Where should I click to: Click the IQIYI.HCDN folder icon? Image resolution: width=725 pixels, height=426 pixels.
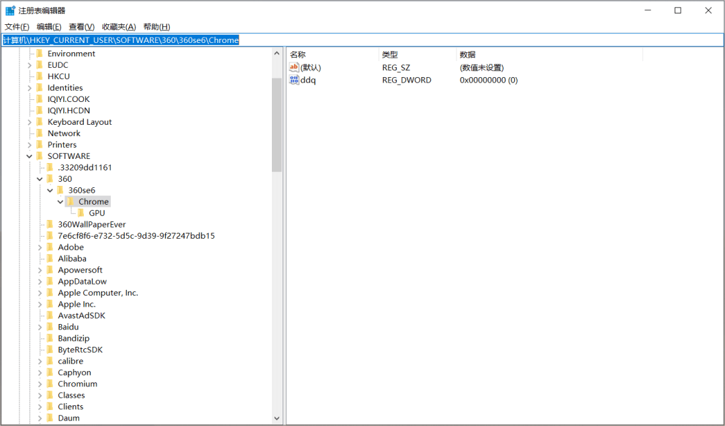click(40, 111)
